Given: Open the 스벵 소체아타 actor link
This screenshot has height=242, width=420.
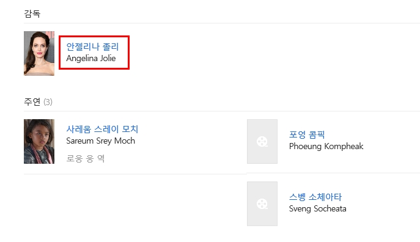Looking at the screenshot, I should coord(315,197).
